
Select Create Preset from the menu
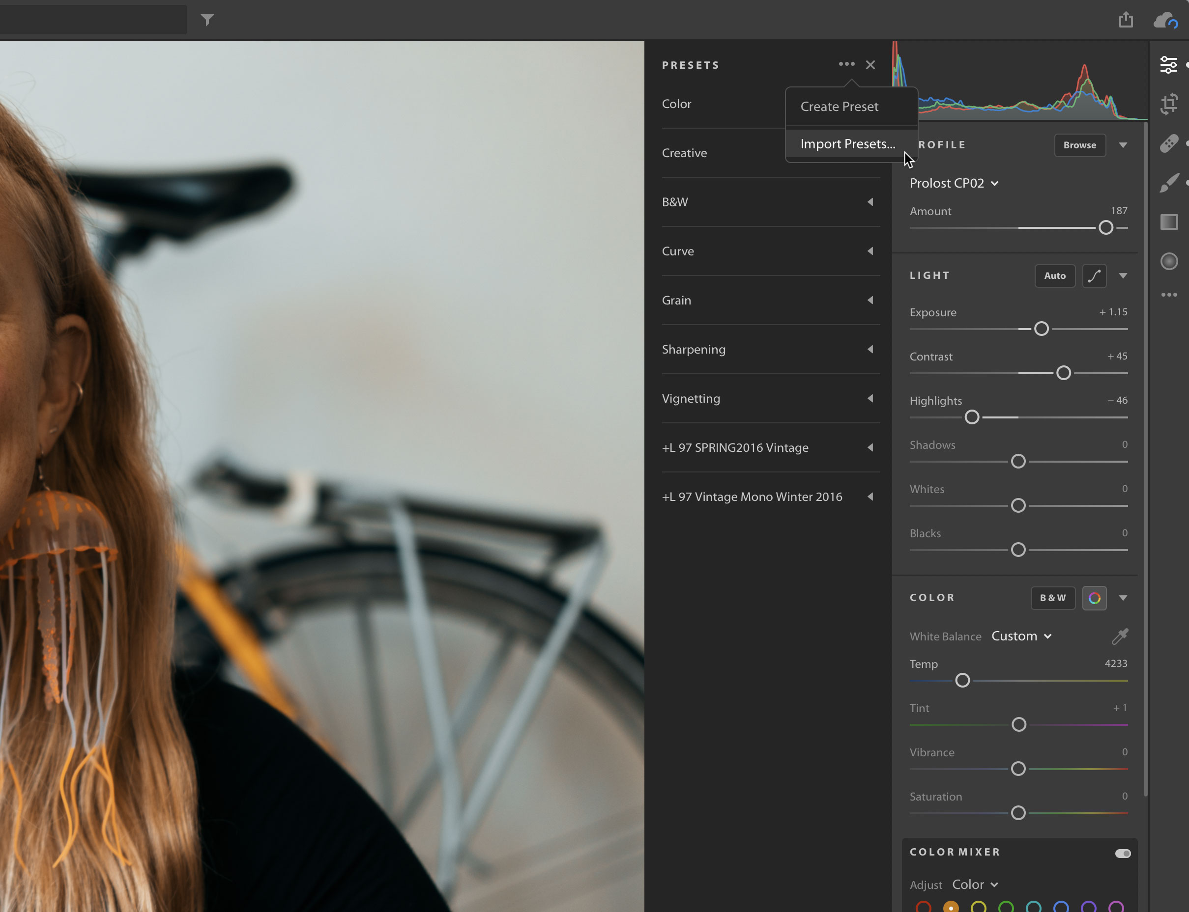[840, 106]
